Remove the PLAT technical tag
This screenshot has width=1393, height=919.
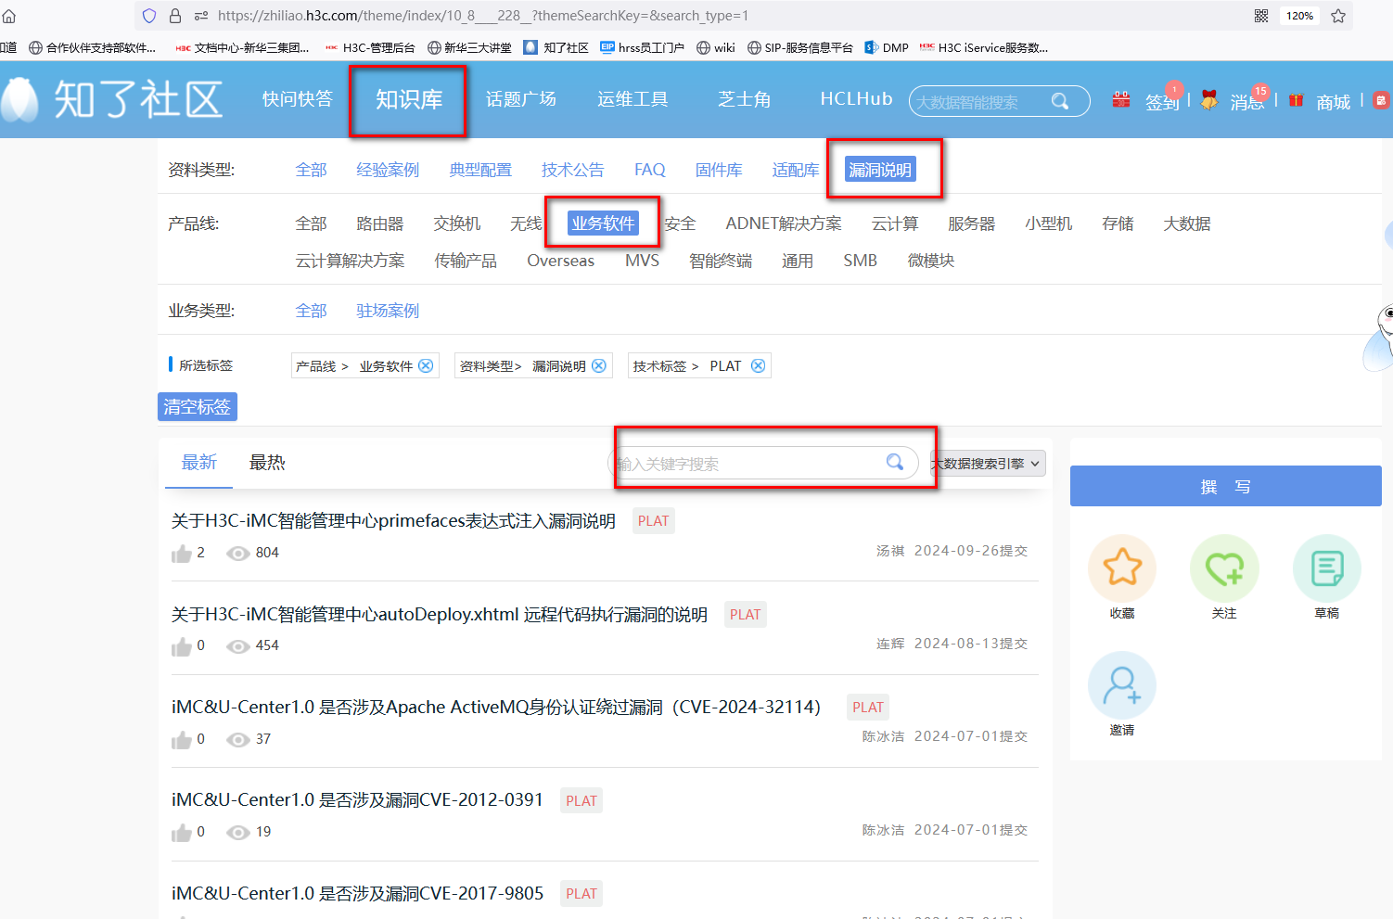point(759,365)
